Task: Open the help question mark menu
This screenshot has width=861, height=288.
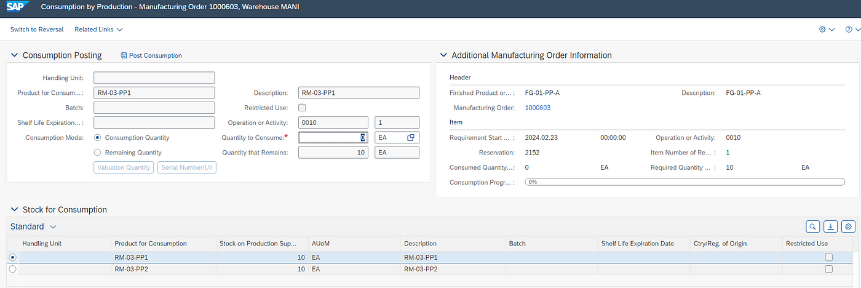Action: tap(849, 30)
